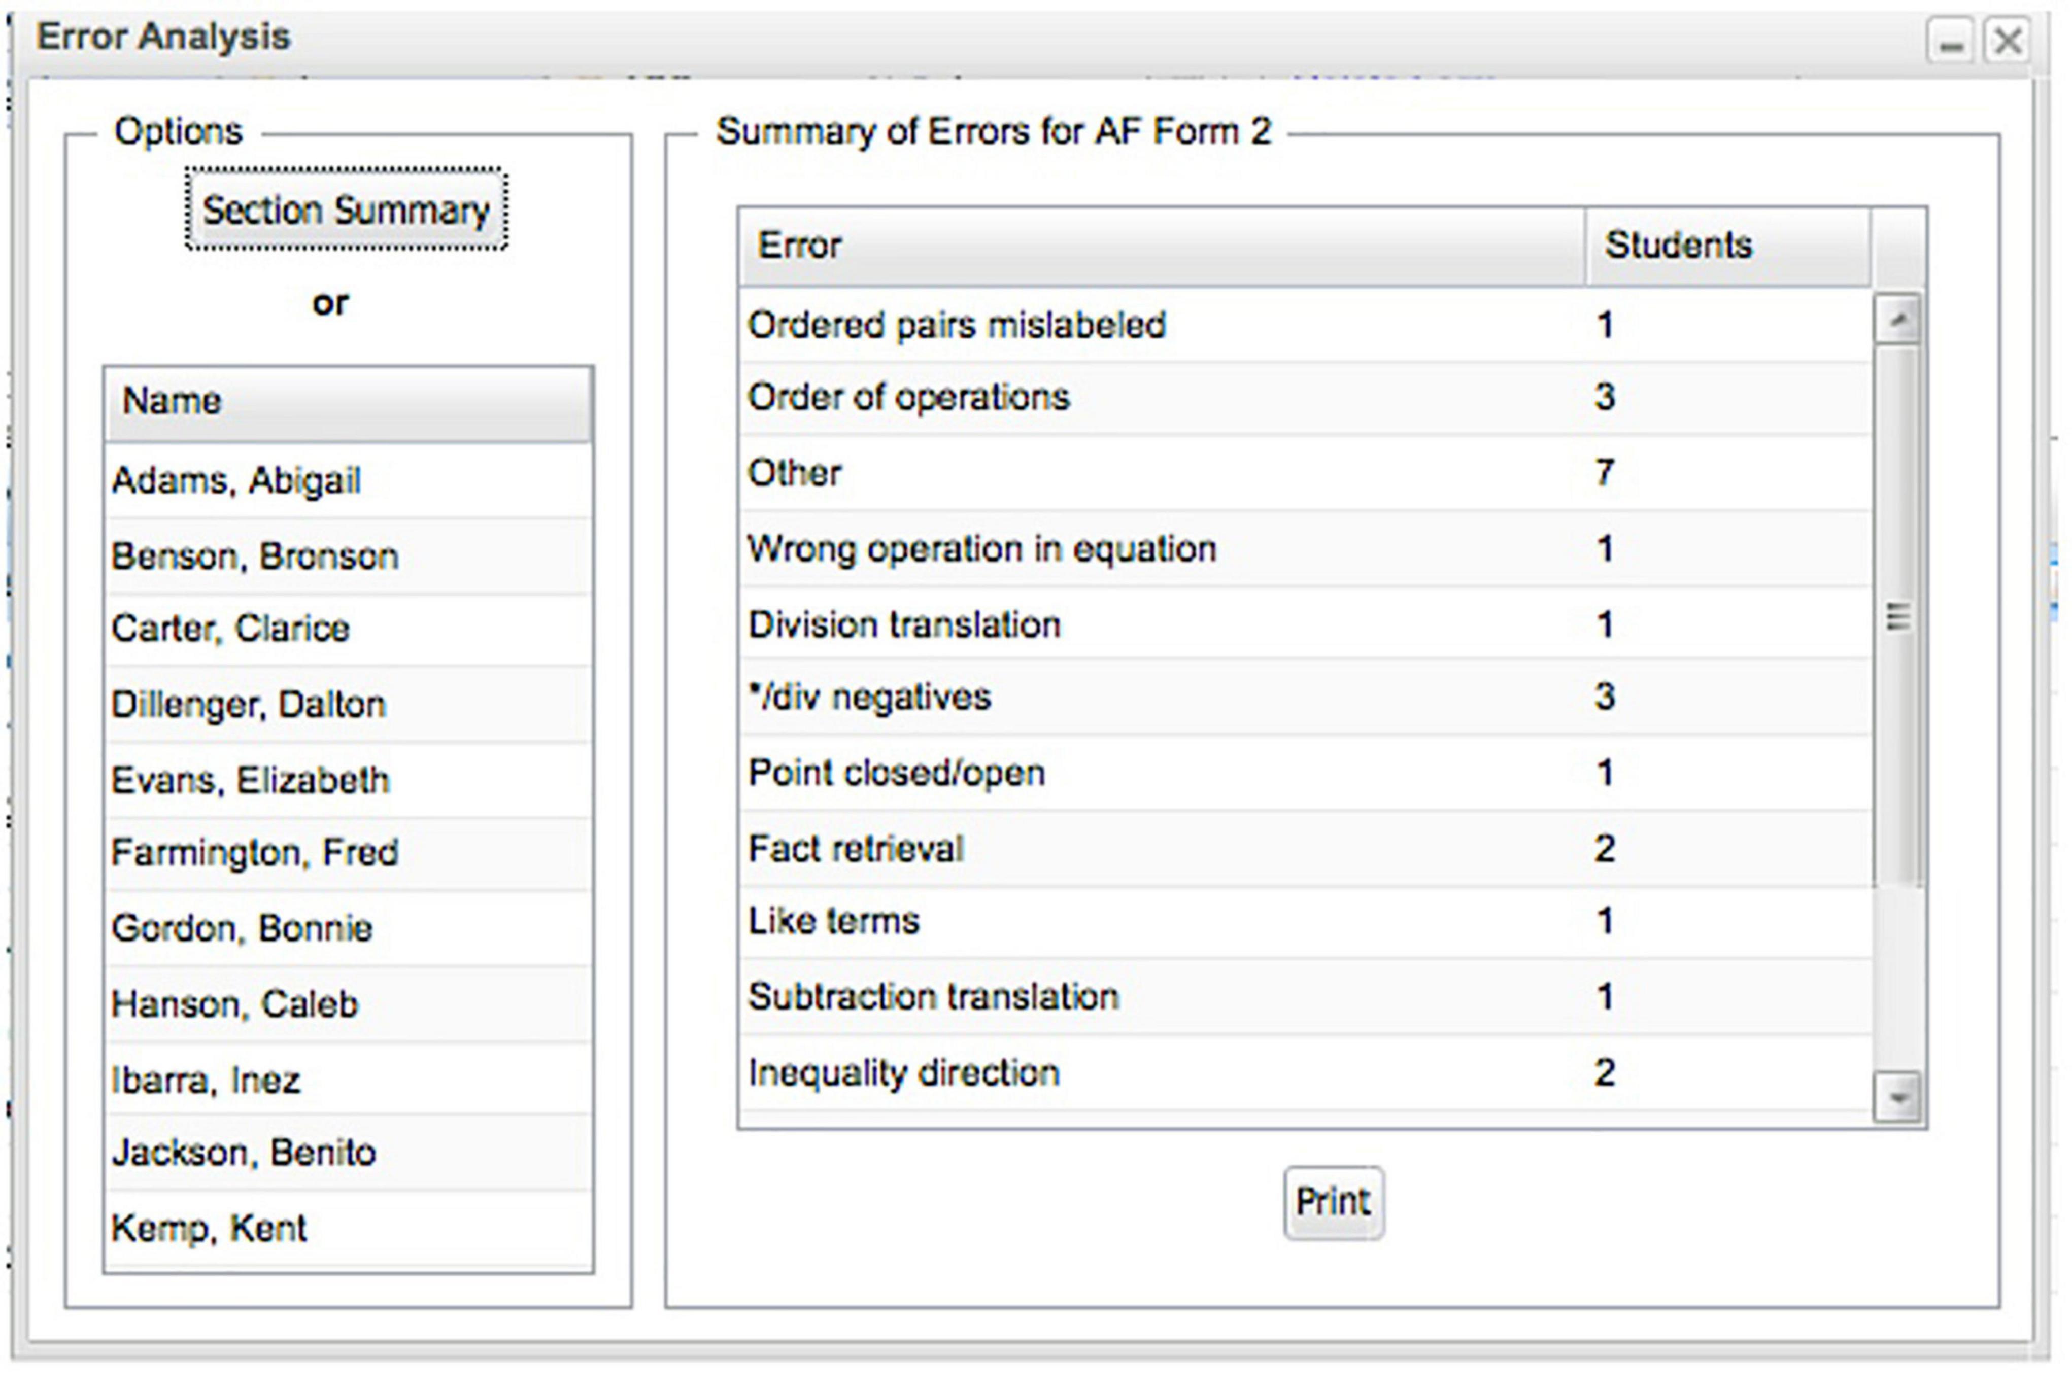
Task: Select student Ibarra, Inez
Action: [348, 1078]
